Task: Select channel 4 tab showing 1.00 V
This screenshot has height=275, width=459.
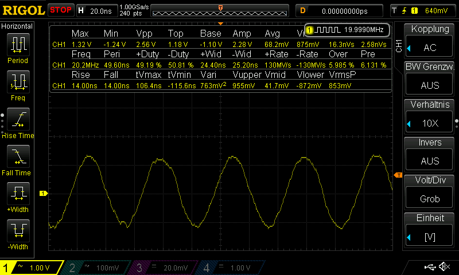Action: click(231, 268)
